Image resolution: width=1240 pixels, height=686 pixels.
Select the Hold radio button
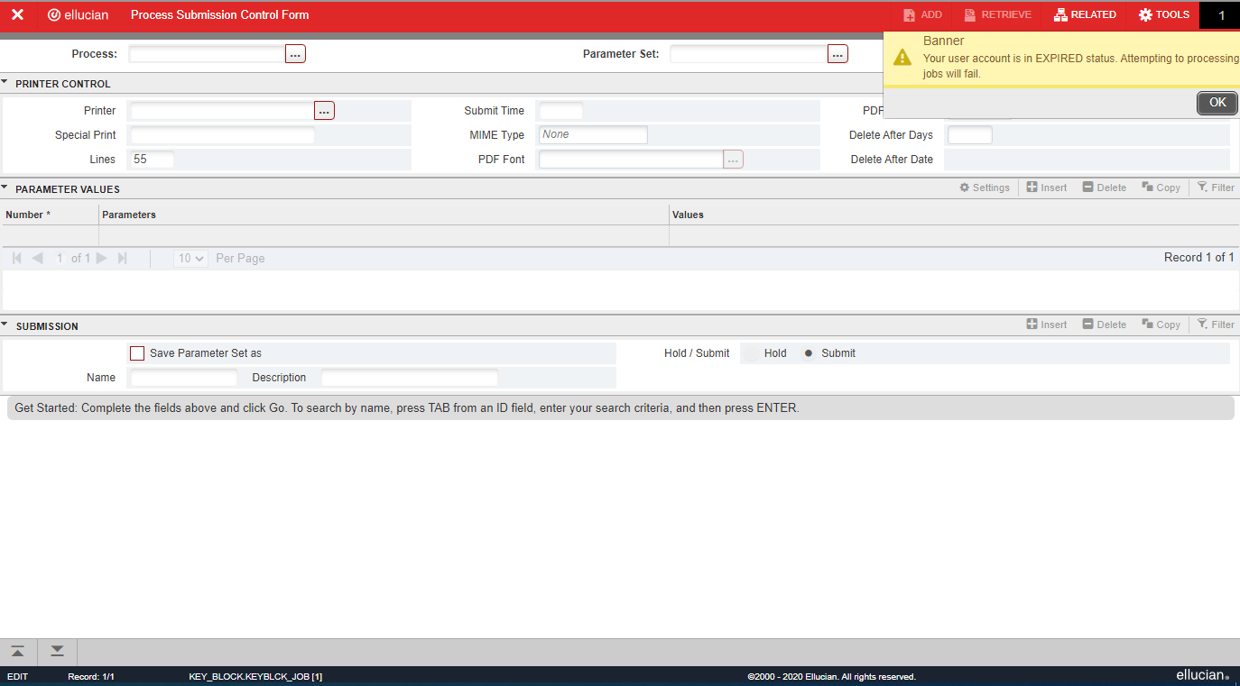tap(750, 353)
